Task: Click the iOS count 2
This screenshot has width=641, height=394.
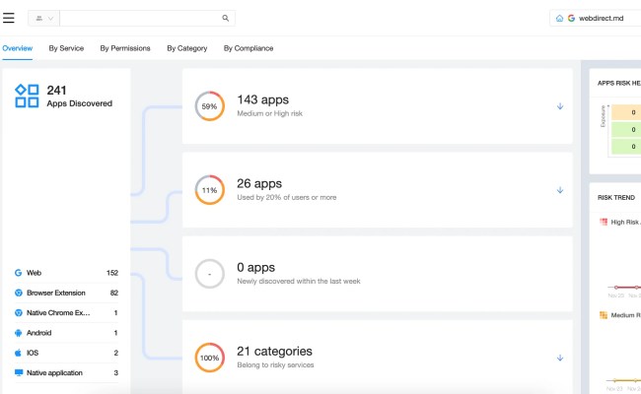Action: coord(116,353)
